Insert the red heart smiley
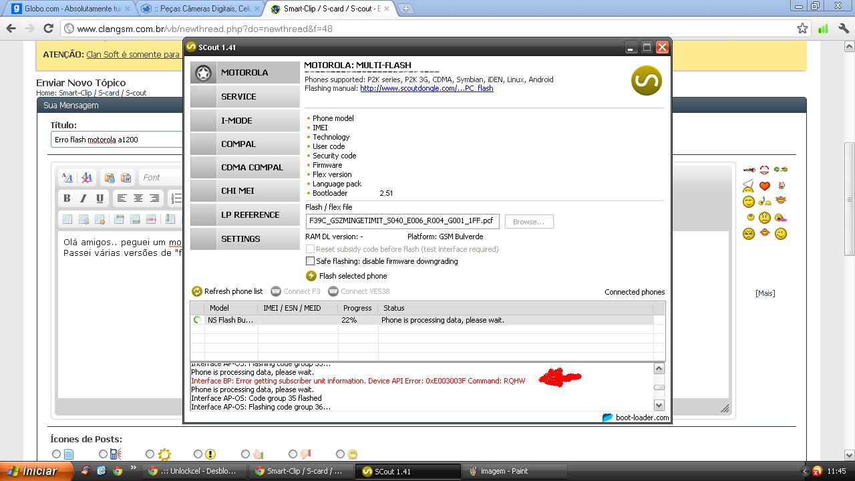The image size is (855, 481). pyautogui.click(x=765, y=186)
